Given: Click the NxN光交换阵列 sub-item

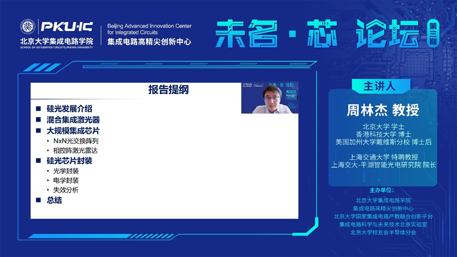Looking at the screenshot, I should tap(76, 141).
